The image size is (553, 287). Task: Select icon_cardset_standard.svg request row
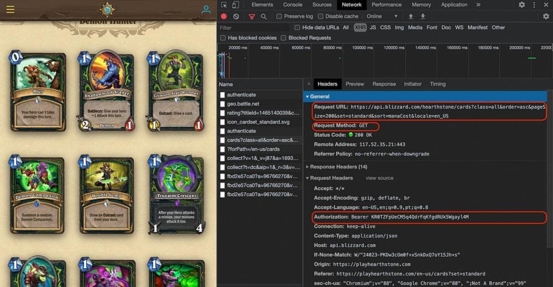point(260,122)
